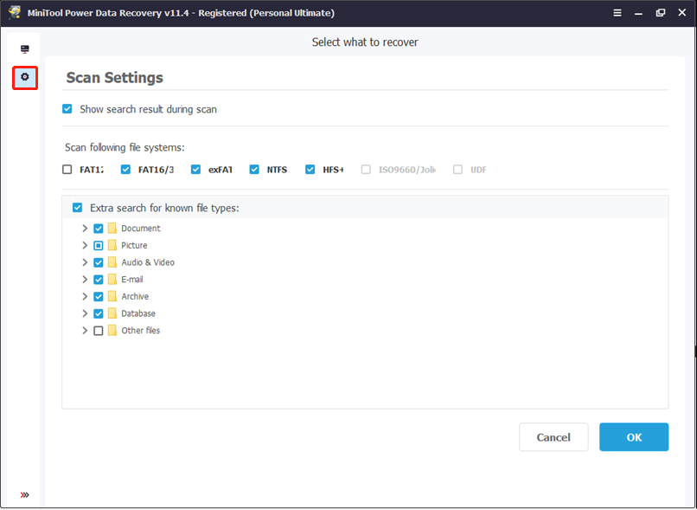The height and width of the screenshot is (510, 697).
Task: Enable the FAT12 file system checkbox
Action: [x=67, y=170]
